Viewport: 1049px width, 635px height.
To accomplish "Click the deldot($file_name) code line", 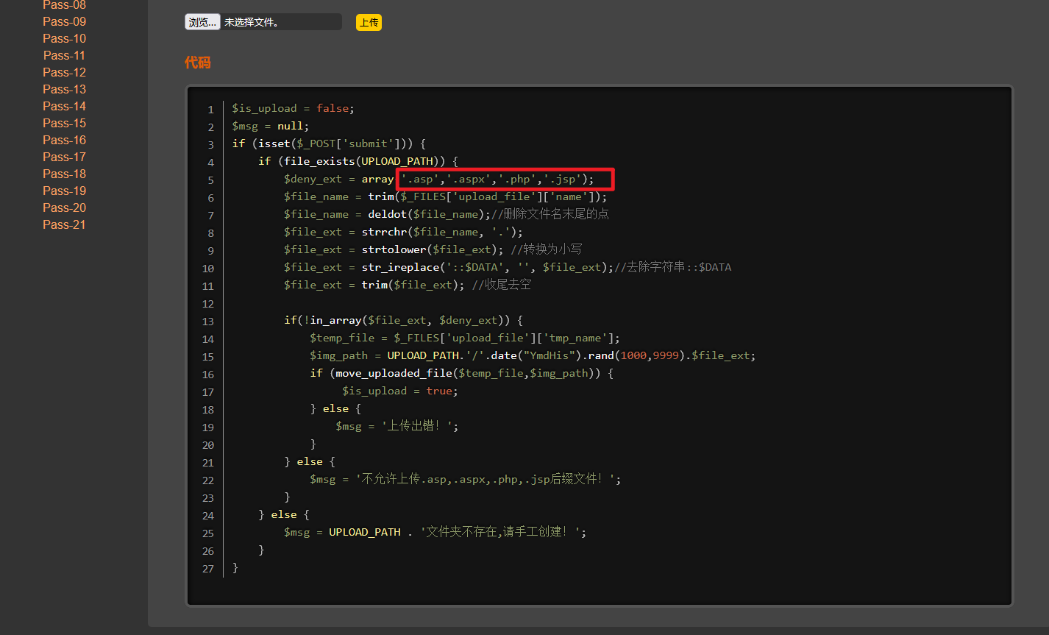I will point(447,214).
